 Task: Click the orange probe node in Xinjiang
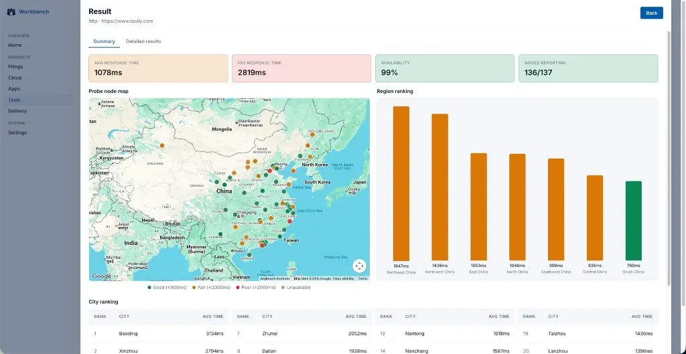(x=162, y=145)
